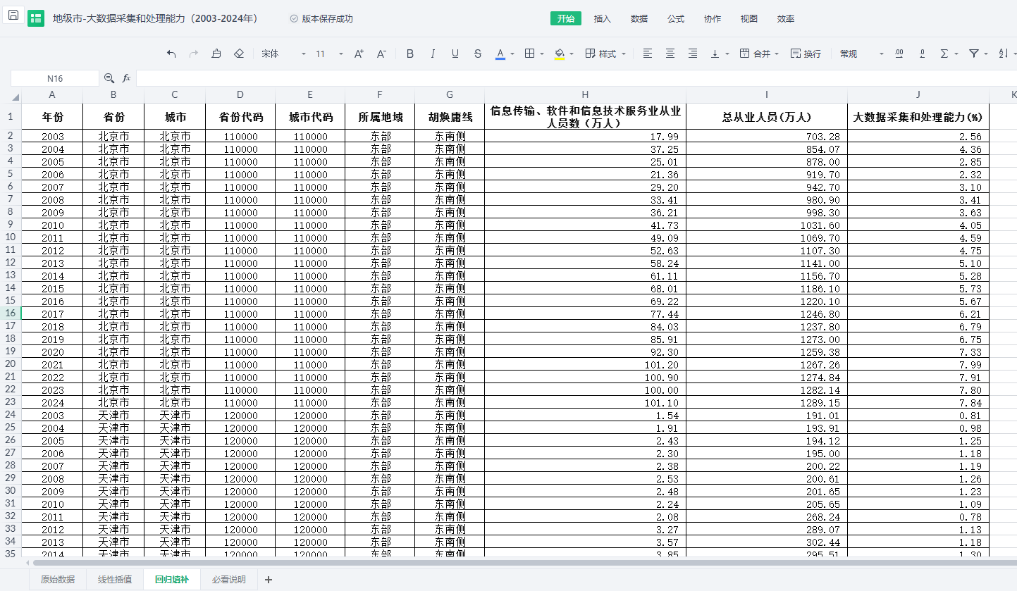Increase the font size with A+

(x=359, y=54)
